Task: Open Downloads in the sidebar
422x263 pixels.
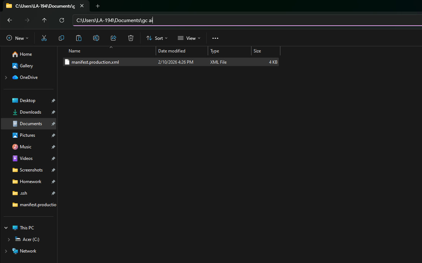Action: click(x=30, y=112)
